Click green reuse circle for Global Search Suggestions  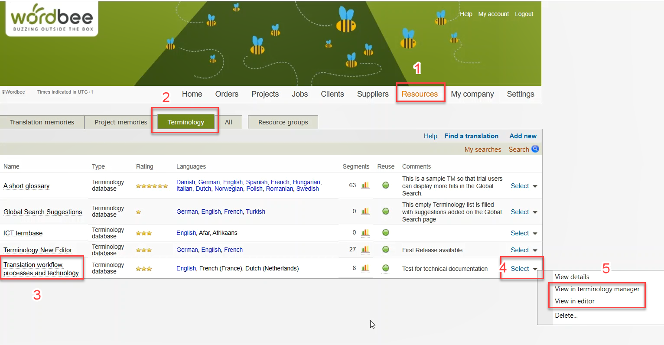pos(385,212)
